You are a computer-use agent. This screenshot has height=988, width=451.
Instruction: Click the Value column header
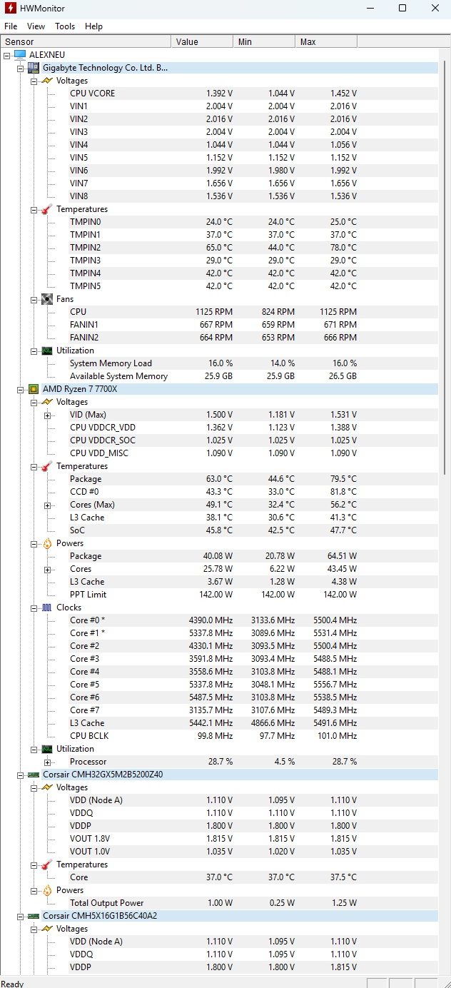pyautogui.click(x=202, y=41)
